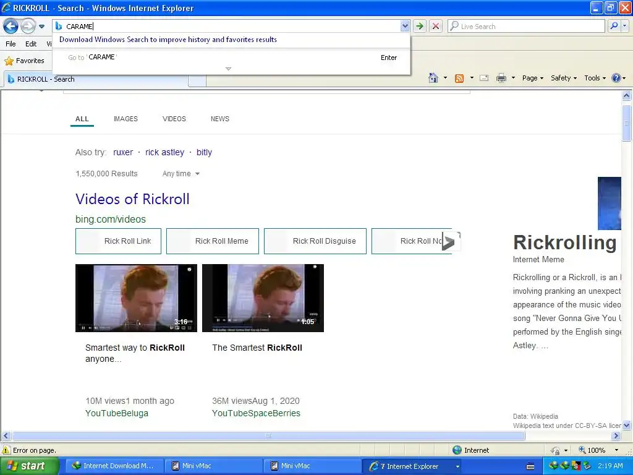
Task: Open the Edit menu
Action: click(31, 44)
